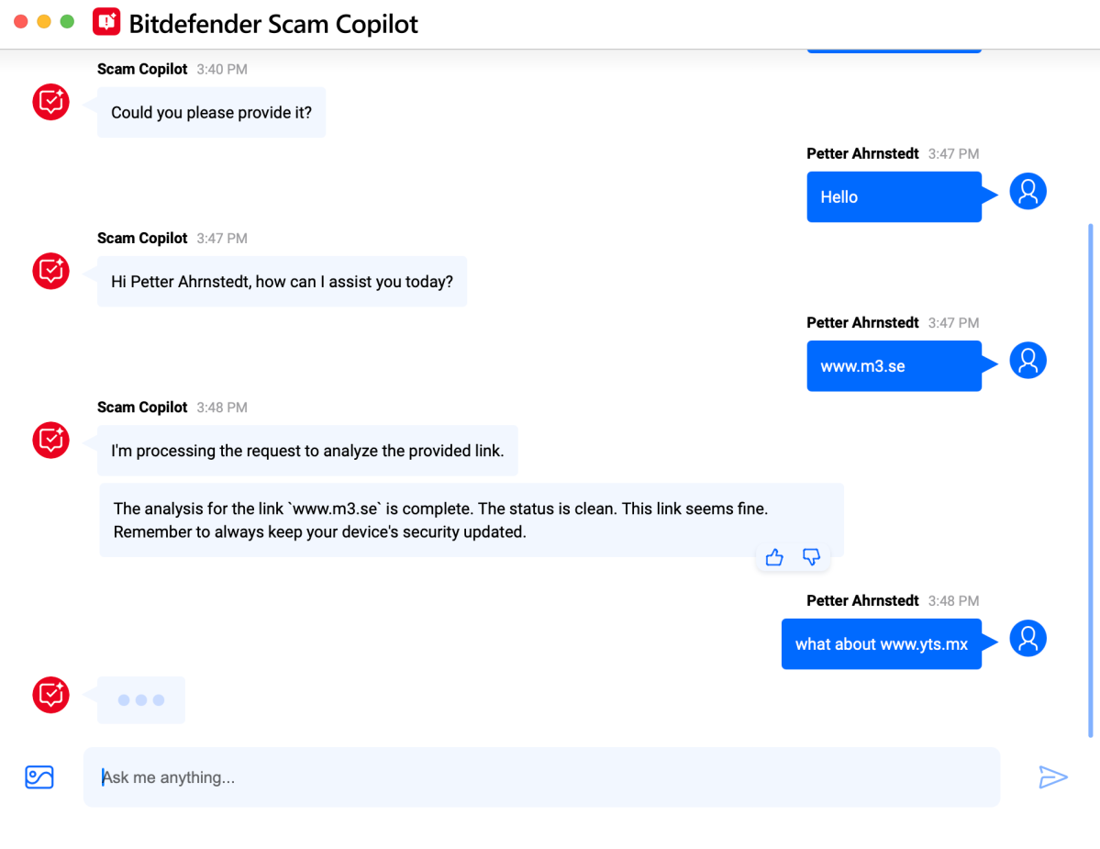1100x849 pixels.
Task: Click the send message arrow icon
Action: pos(1053,776)
